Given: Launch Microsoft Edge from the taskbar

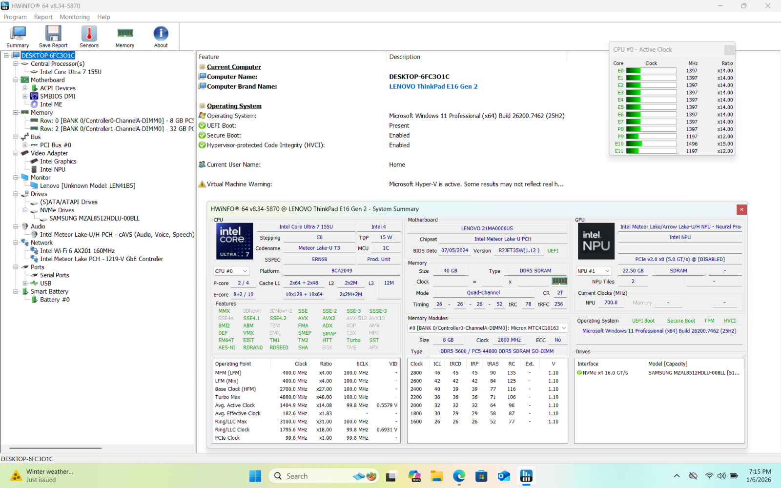Looking at the screenshot, I should (459, 476).
